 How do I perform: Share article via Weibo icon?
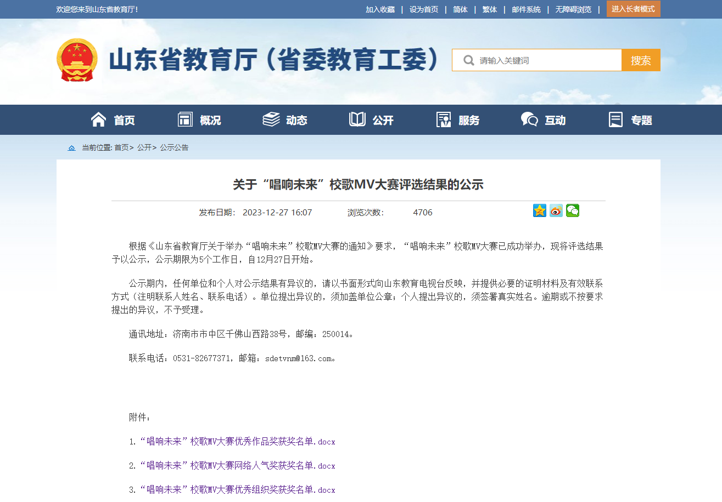(556, 210)
